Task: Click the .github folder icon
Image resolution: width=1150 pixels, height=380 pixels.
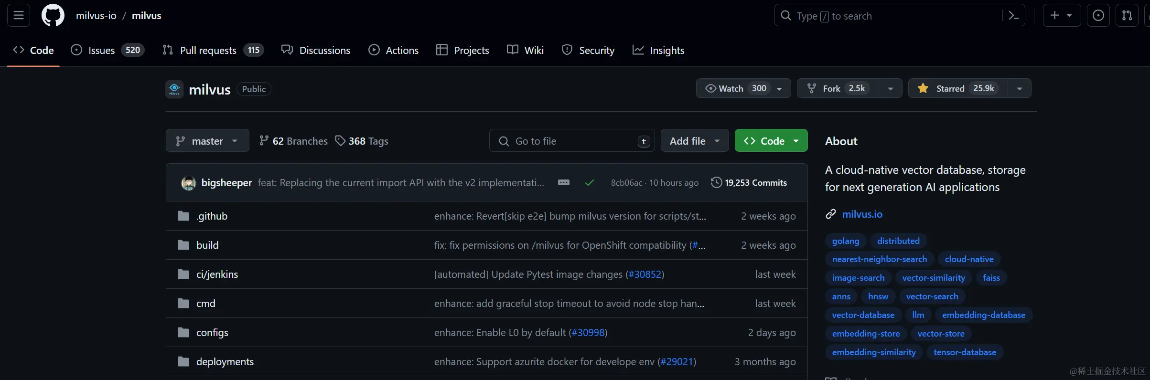Action: 183,216
